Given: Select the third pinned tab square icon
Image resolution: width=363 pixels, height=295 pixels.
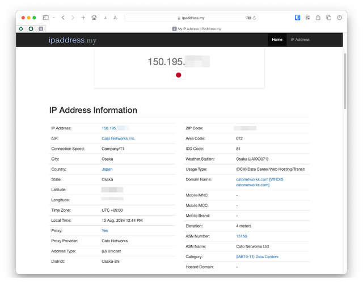Looking at the screenshot, I should (41, 29).
